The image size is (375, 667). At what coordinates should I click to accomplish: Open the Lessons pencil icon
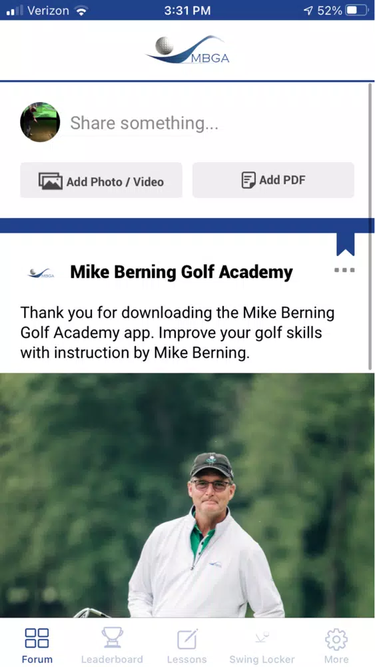coord(187,638)
